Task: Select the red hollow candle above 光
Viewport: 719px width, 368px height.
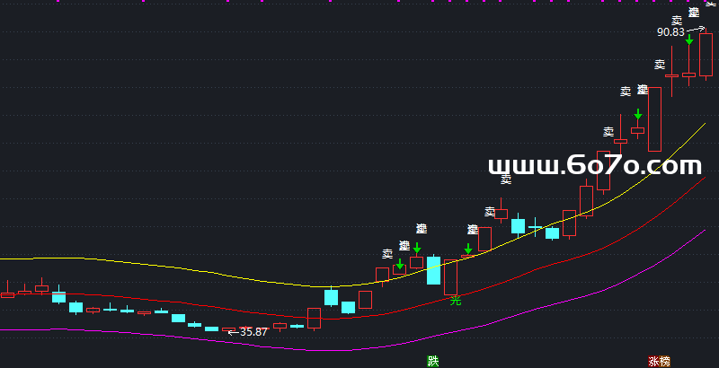Action: (451, 276)
